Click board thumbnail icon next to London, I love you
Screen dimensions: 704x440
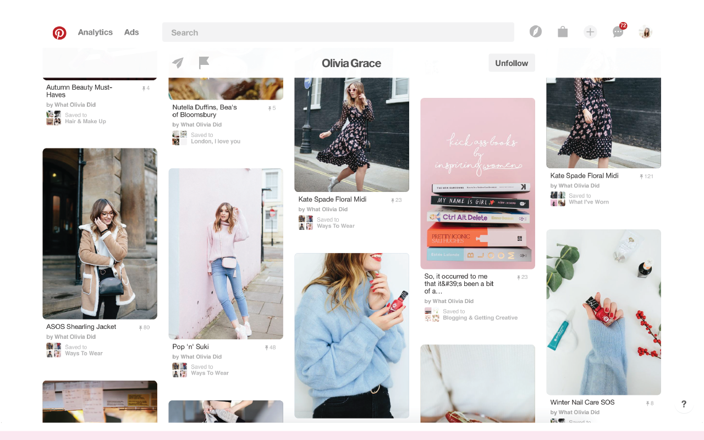pos(179,138)
